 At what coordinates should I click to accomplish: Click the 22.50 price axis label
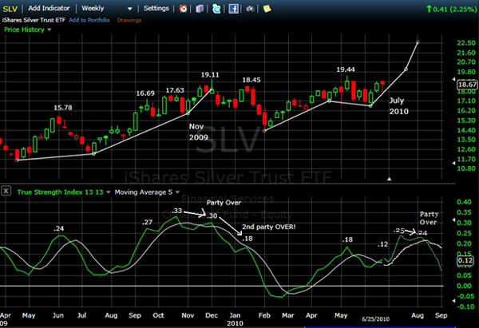pyautogui.click(x=466, y=43)
